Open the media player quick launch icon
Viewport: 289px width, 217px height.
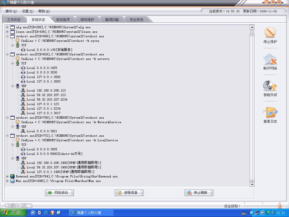39,212
